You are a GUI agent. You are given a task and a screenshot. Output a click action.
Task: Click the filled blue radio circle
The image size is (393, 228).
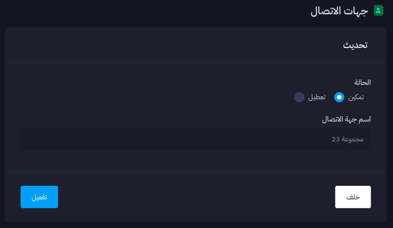[339, 97]
